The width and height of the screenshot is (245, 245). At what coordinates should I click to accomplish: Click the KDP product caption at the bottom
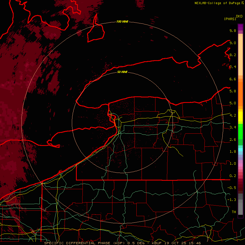tap(122, 243)
